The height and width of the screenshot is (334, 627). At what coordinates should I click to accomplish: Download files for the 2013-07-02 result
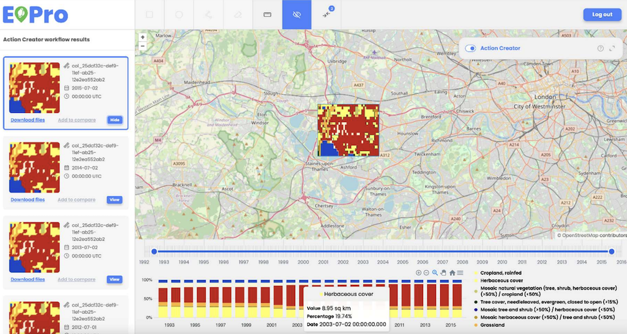tap(28, 279)
